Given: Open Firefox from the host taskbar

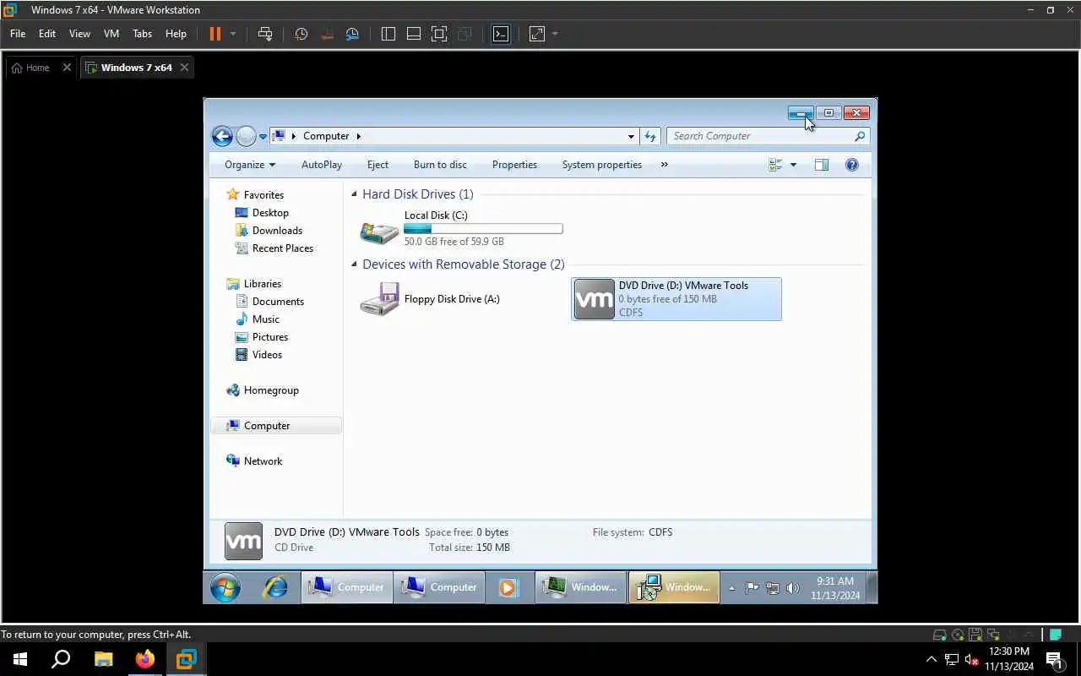Looking at the screenshot, I should coord(145,658).
